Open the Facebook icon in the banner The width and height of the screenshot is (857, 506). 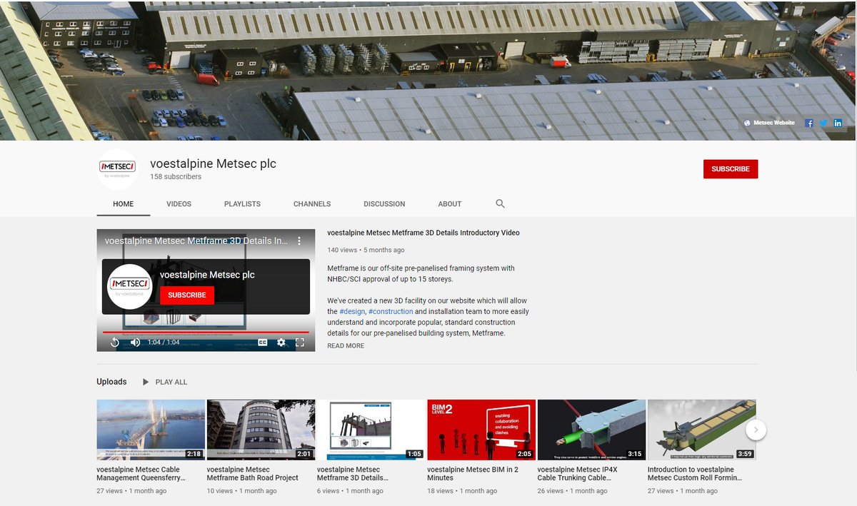809,123
